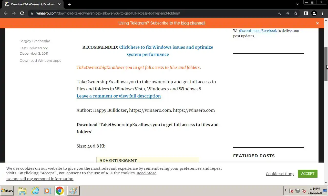Follow the discontinued Facebook link
328x196 pixels.
tap(258, 31)
